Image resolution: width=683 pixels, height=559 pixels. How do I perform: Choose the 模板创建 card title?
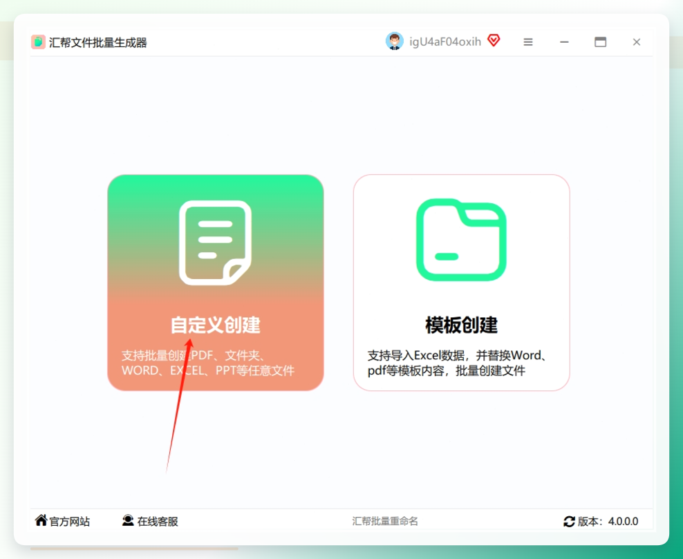461,325
